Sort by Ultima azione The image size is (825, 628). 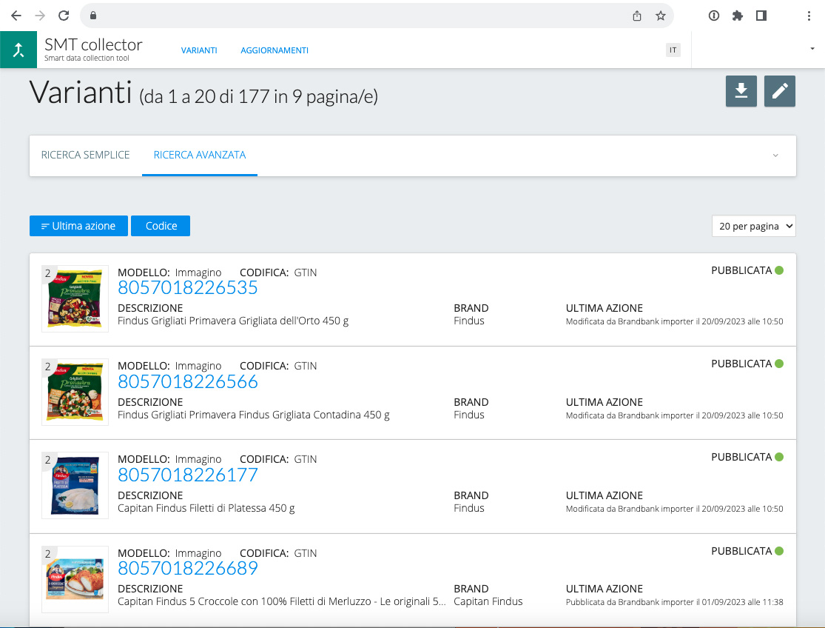[x=78, y=226]
